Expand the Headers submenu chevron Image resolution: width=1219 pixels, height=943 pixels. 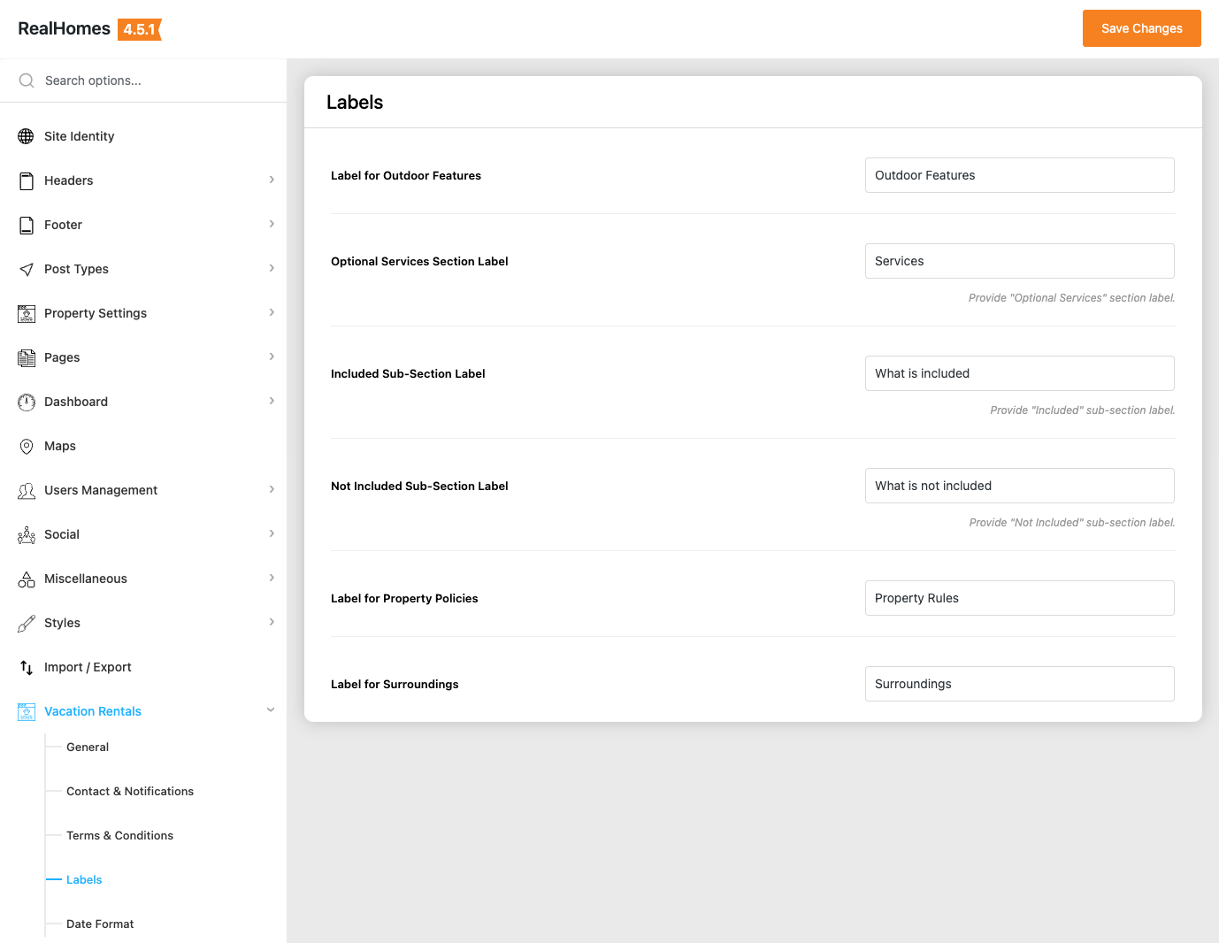pyautogui.click(x=272, y=180)
